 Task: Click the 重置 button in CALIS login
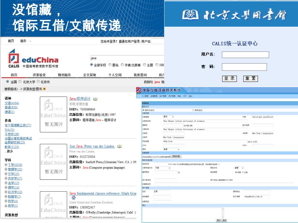251,78
